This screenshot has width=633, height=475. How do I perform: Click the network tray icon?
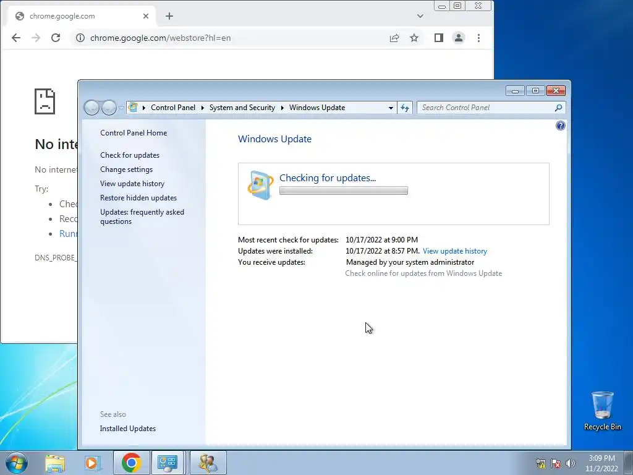540,464
